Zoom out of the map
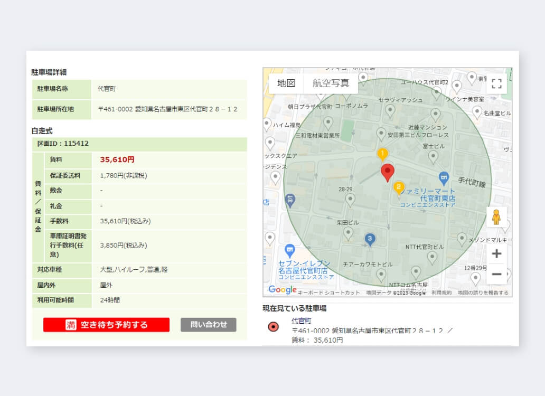 496,275
